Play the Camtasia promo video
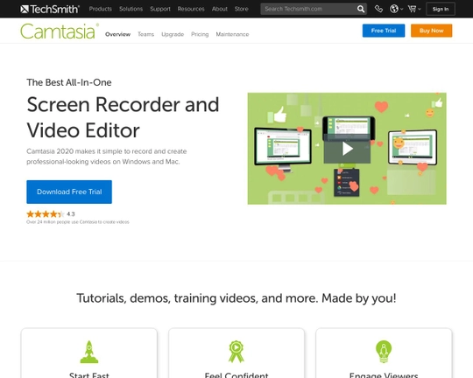The image size is (473, 378). tap(347, 149)
